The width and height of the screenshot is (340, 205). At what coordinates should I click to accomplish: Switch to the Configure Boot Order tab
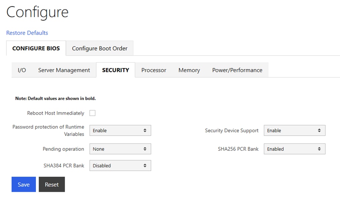point(100,48)
